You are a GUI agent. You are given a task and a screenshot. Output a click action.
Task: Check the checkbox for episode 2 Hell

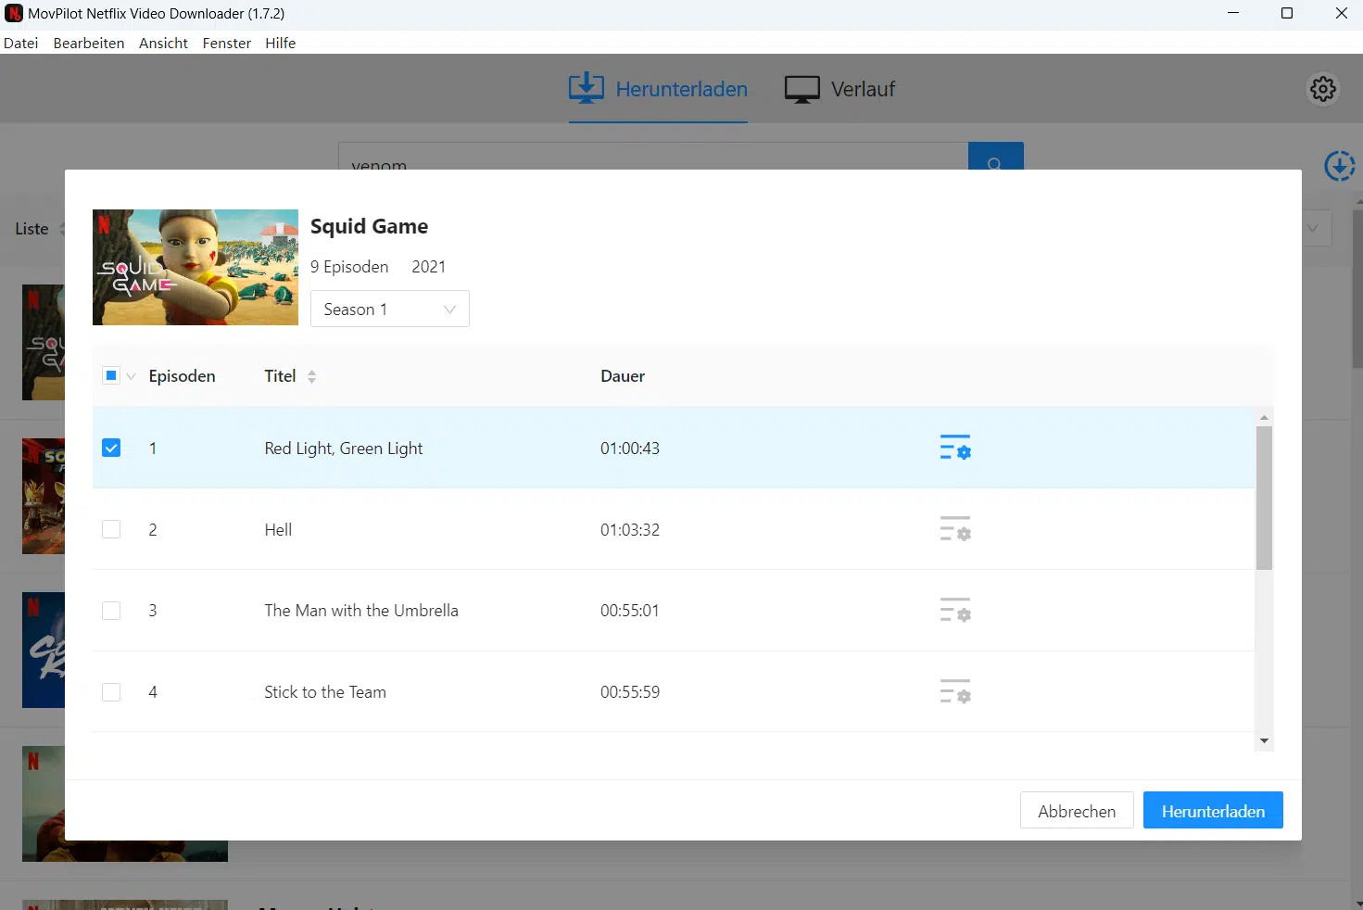coord(111,529)
